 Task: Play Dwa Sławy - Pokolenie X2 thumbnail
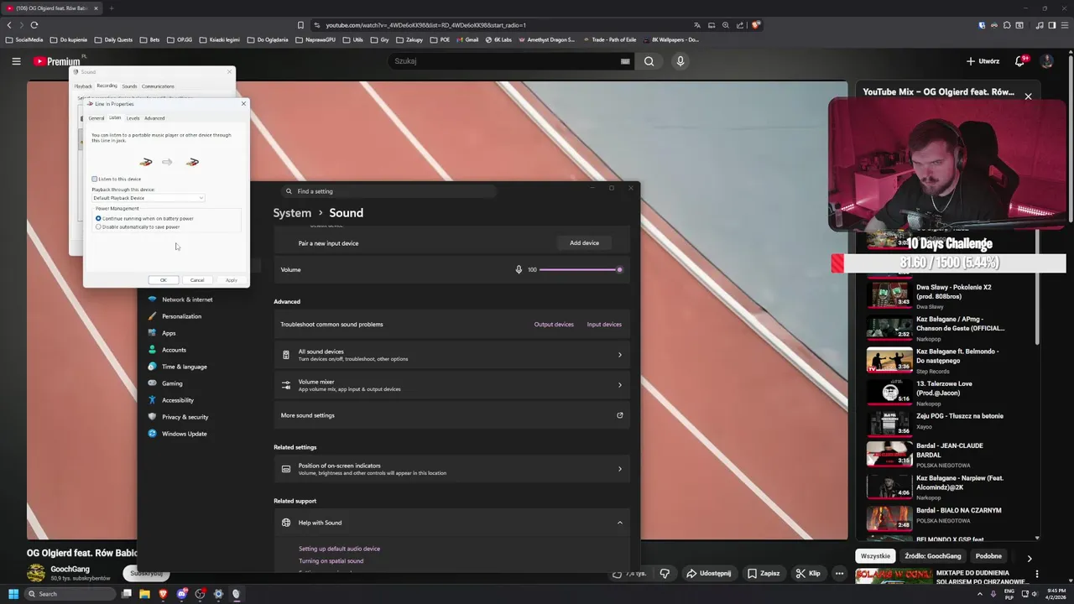pos(889,295)
